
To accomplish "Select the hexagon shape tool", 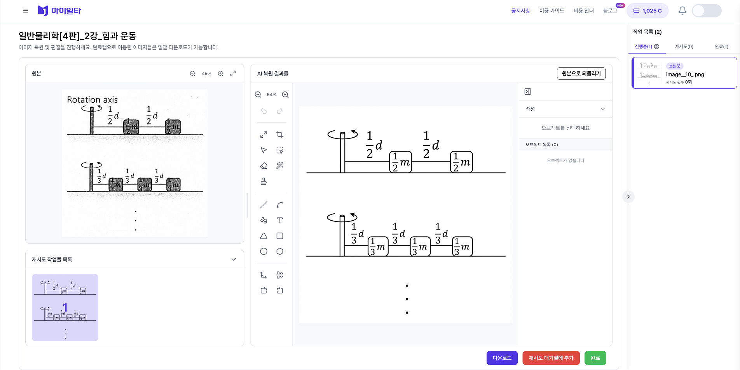I will tap(279, 251).
